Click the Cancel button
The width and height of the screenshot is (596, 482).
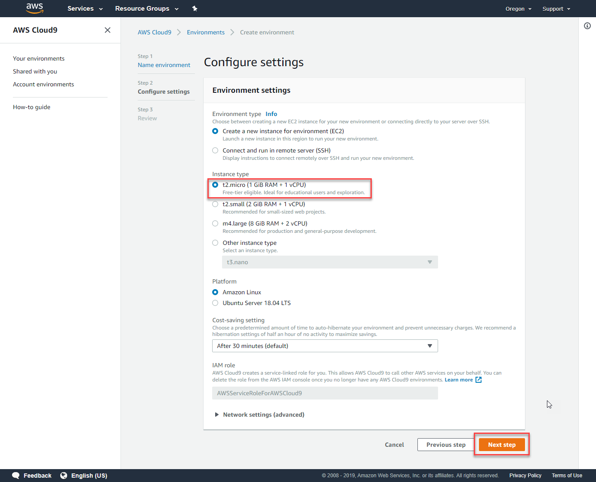coord(394,445)
